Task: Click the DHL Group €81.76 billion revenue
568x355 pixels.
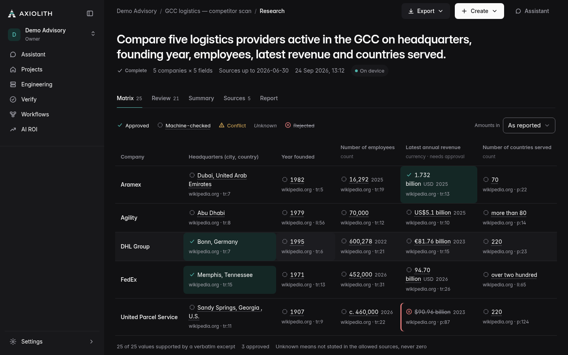Action: 432,241
